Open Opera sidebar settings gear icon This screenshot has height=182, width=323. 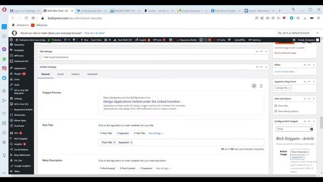tap(4, 143)
